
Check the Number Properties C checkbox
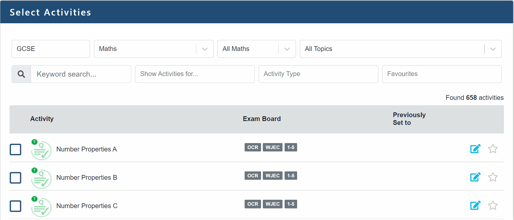click(x=16, y=206)
